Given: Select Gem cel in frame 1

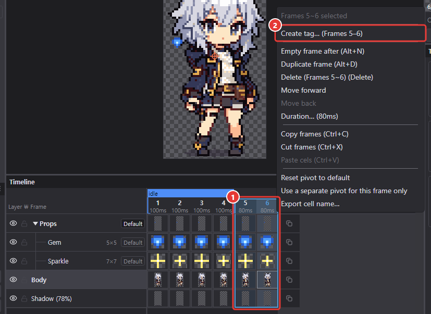Looking at the screenshot, I should pos(158,242).
